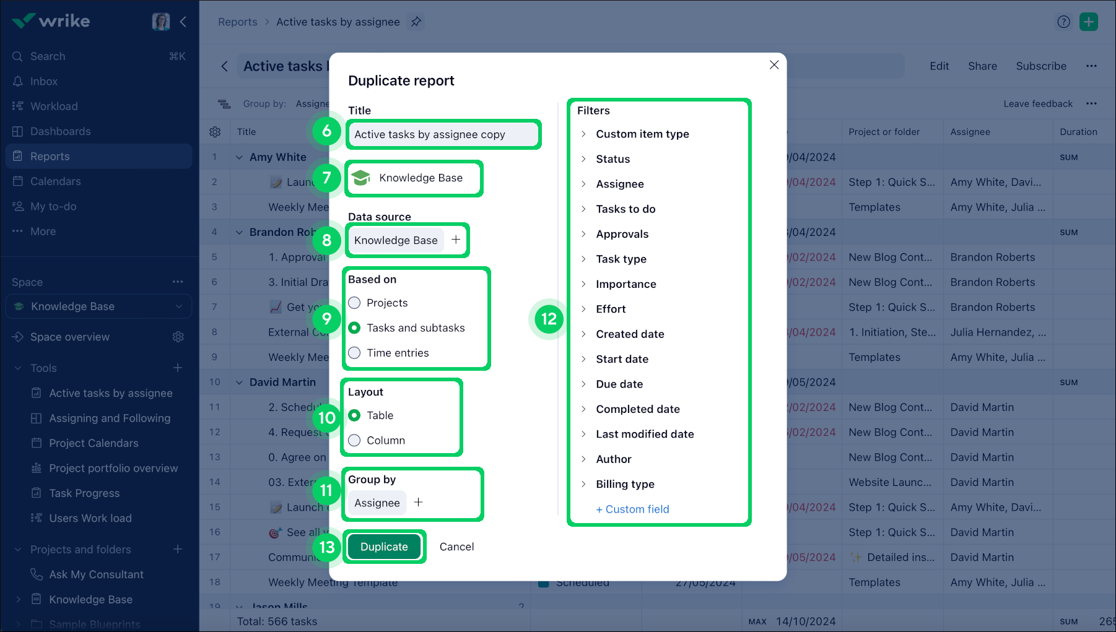
Task: Expand the Due date filter
Action: tap(619, 384)
